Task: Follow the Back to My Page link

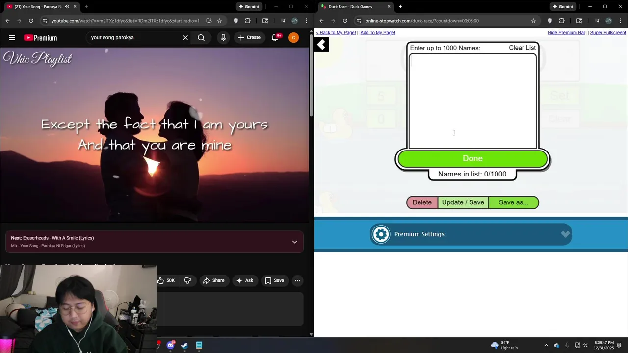Action: click(336, 33)
